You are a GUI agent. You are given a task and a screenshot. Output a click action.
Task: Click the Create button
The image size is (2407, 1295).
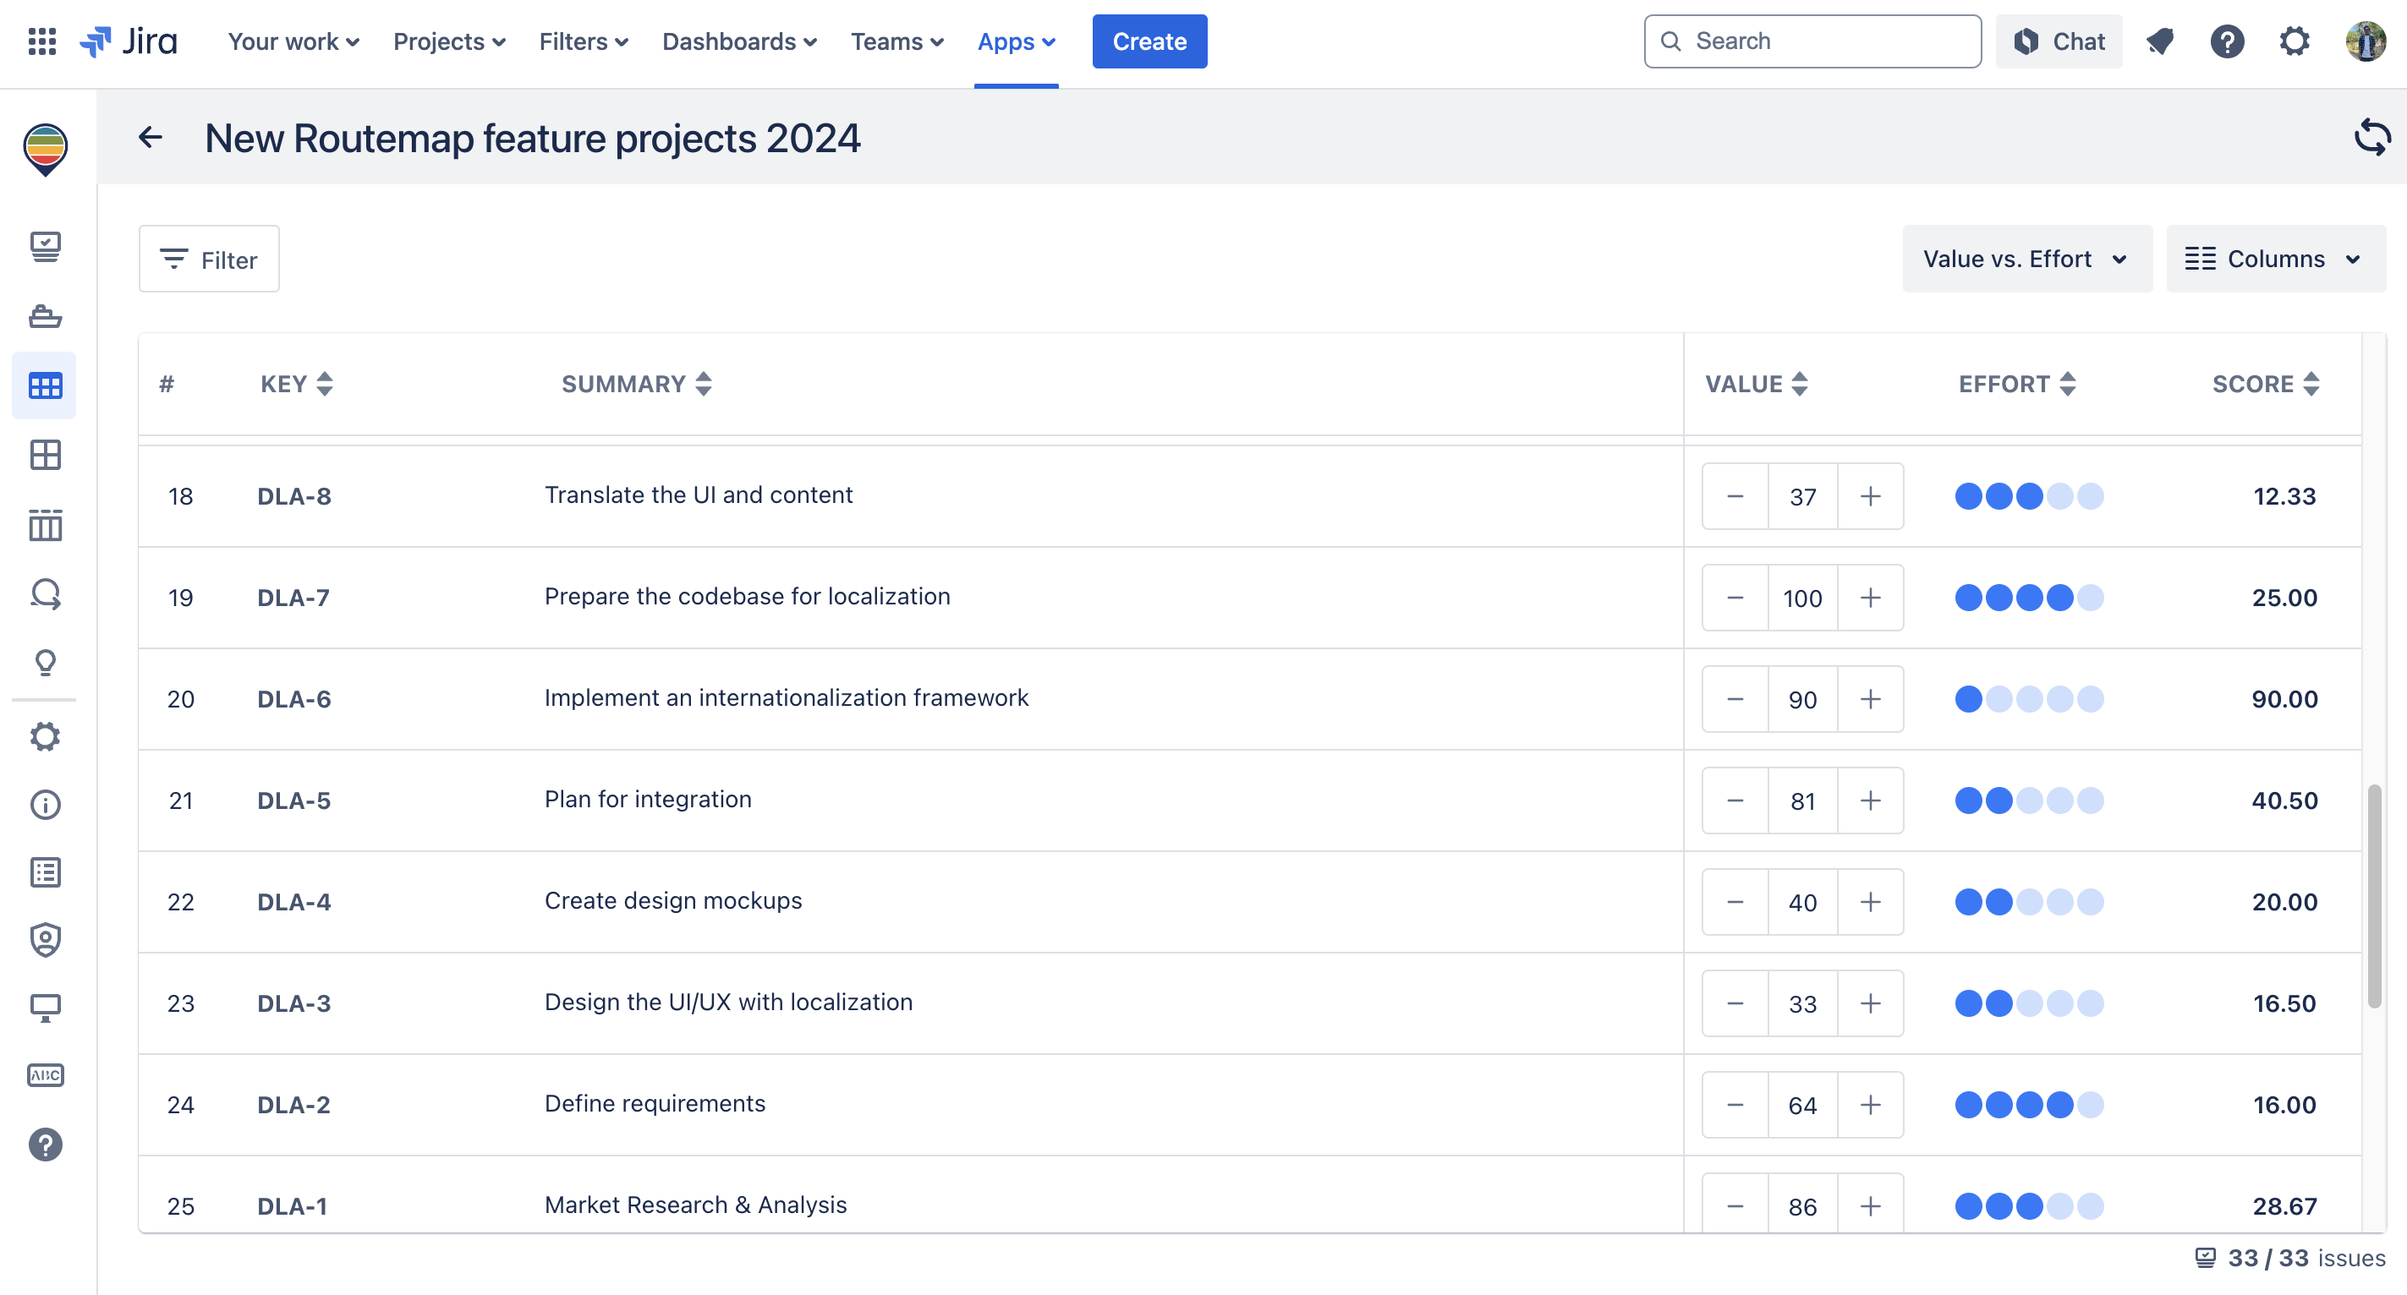(1149, 41)
